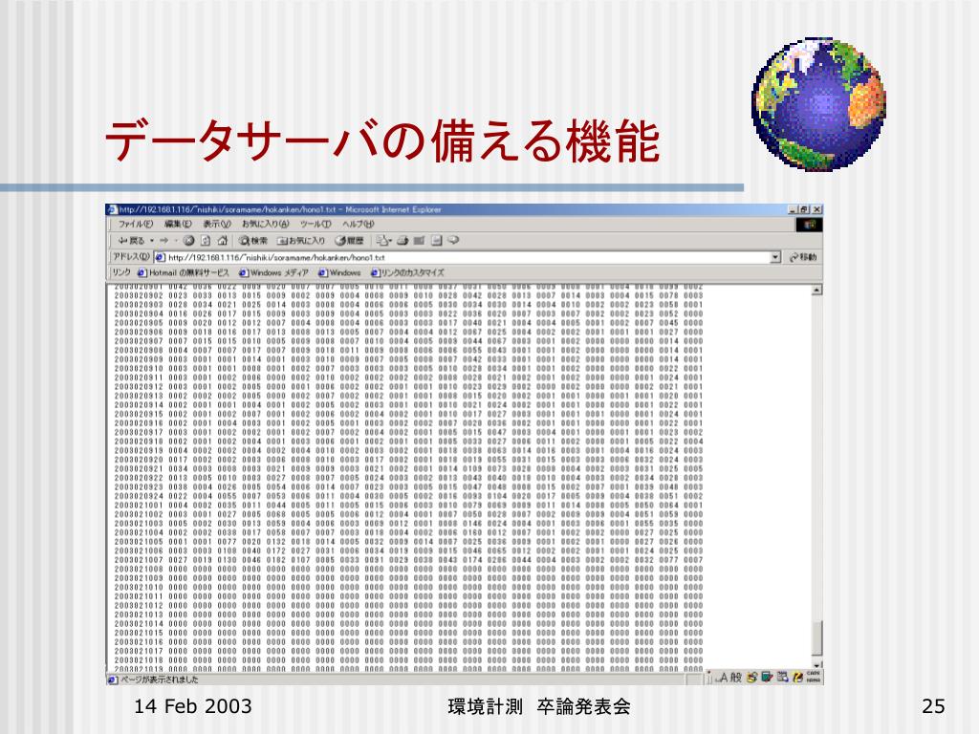Viewport: 979px width, 734px height.
Task: Click the vertical scrollbar up arrow
Action: (x=816, y=291)
